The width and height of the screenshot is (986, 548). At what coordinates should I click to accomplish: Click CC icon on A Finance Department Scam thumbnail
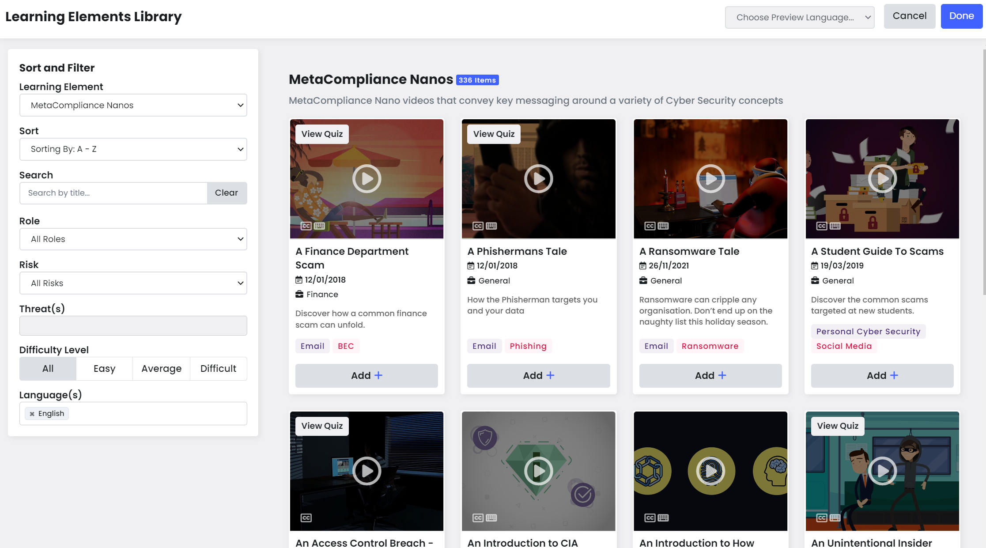click(x=306, y=226)
